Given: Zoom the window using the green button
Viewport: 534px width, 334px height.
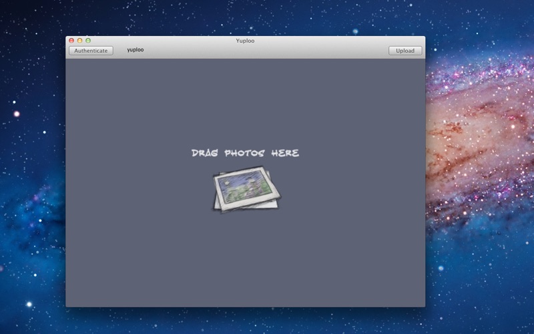Looking at the screenshot, I should [87, 41].
